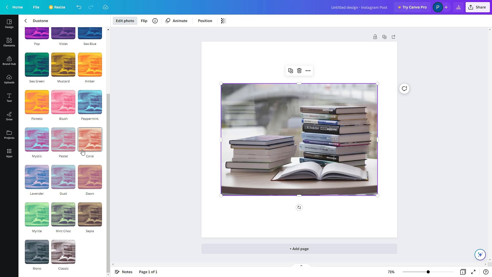
Task: Delete the selected image via trash icon
Action: click(x=299, y=71)
